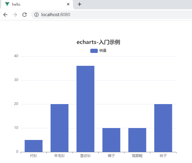Click the y-axis value 40
Image resolution: width=192 pixels, height=163 pixels.
[16, 56]
